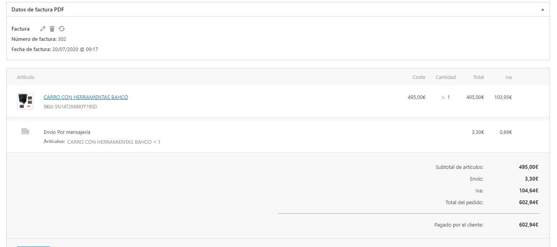Viewport: 557px width, 247px height.
Task: Click the Datos de factura PDF header
Action: (x=38, y=9)
